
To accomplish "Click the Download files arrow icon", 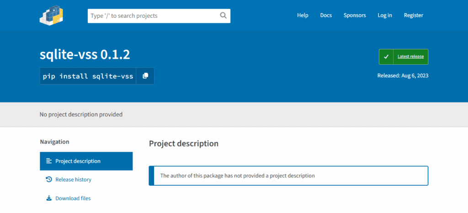I will (49, 198).
